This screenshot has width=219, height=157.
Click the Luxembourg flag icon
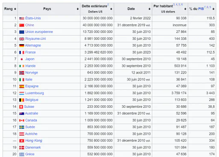tap(22, 93)
